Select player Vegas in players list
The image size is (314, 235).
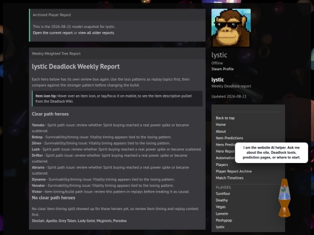(221, 207)
